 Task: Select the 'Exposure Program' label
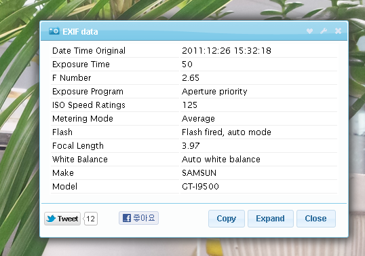tap(88, 92)
